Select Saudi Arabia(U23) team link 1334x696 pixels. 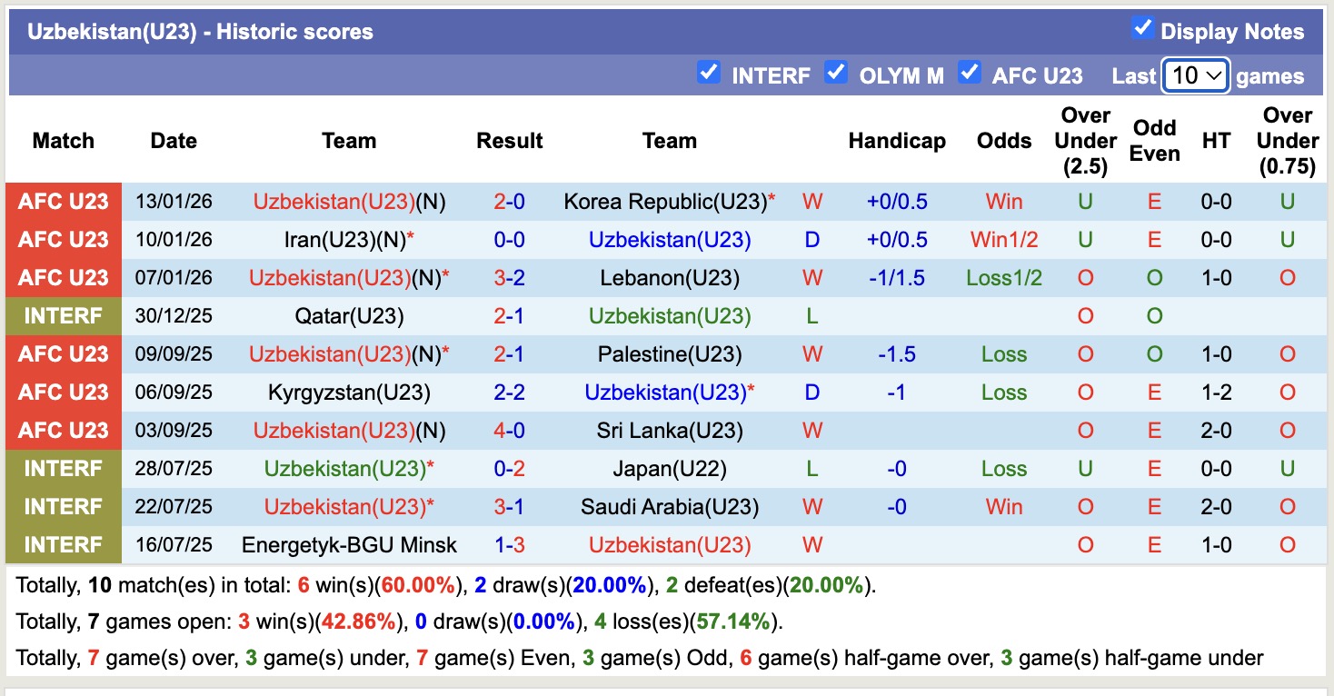click(x=670, y=507)
